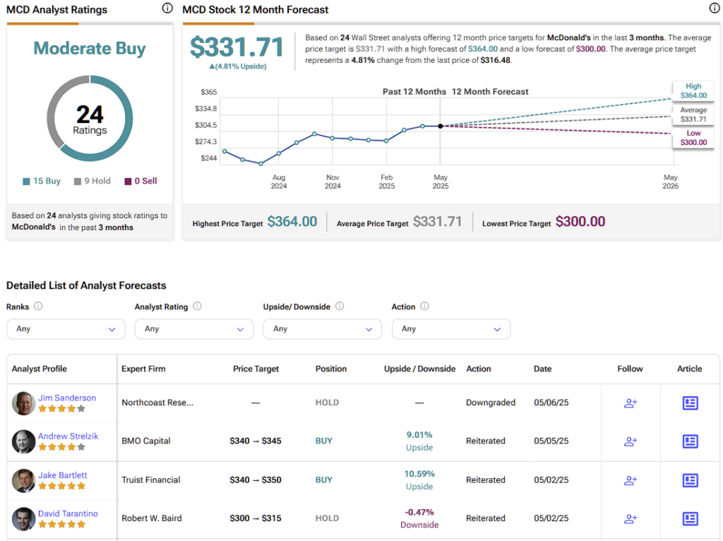Open Jim Sanderson's analyst profile link
723x541 pixels.
click(67, 398)
